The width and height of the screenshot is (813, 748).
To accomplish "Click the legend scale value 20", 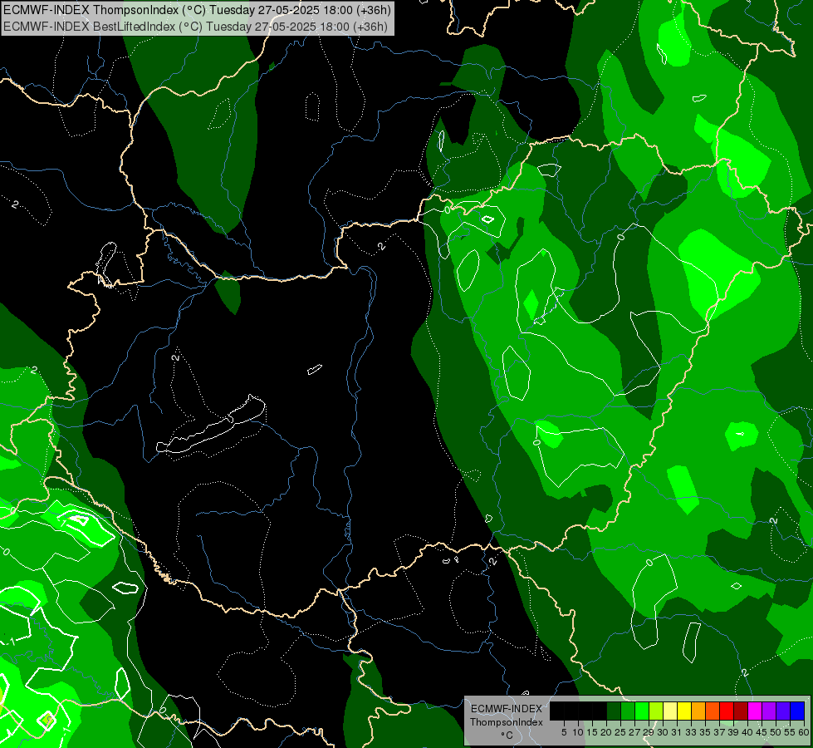I will pos(606,732).
